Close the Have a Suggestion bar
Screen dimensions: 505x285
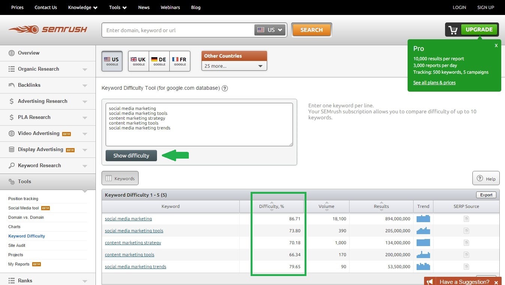(496, 282)
